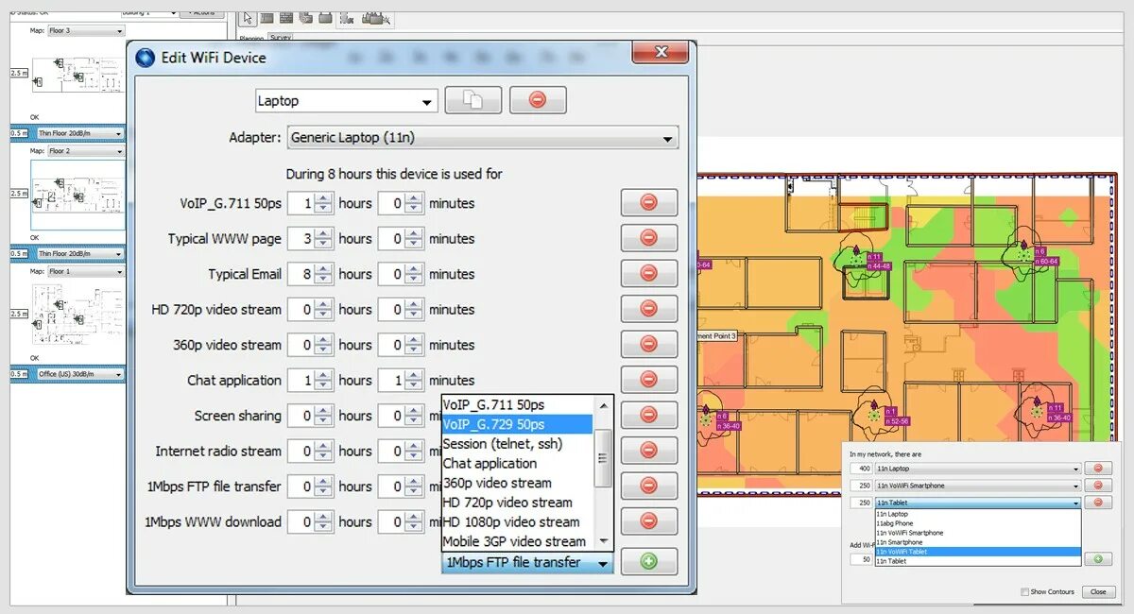
Task: Select the wall drawing tool icon
Action: 267,18
